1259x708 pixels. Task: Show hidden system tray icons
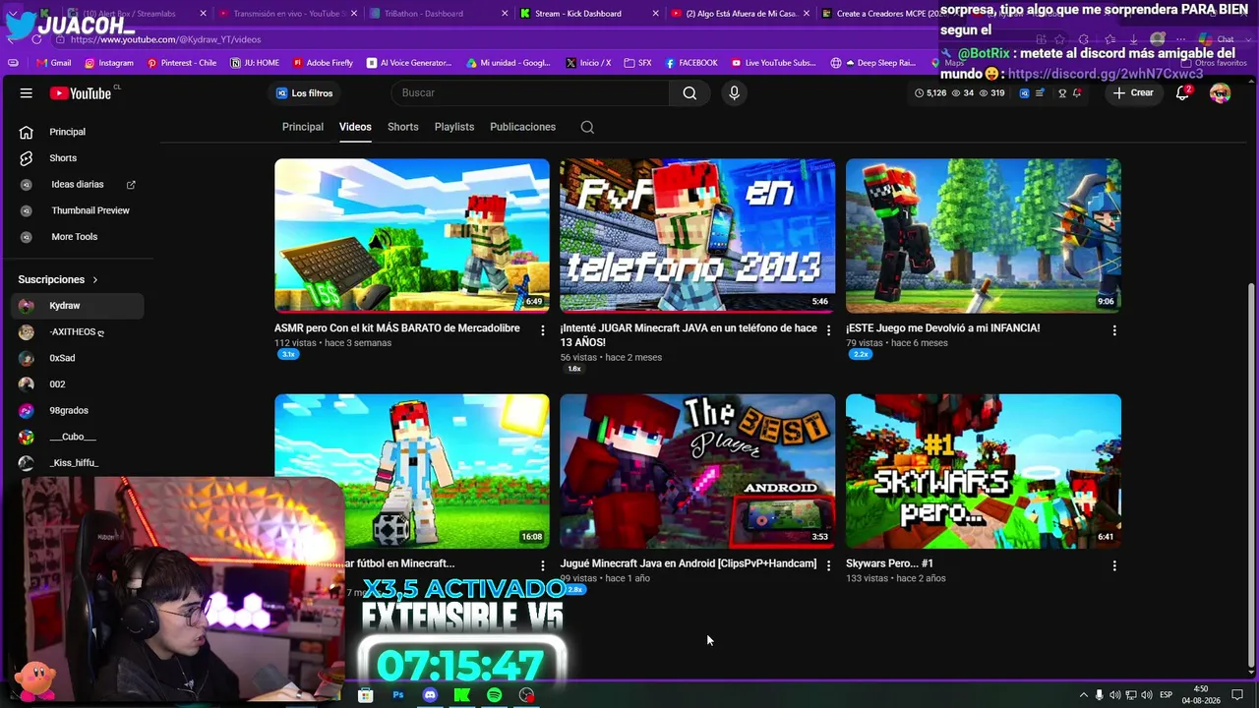(1084, 695)
